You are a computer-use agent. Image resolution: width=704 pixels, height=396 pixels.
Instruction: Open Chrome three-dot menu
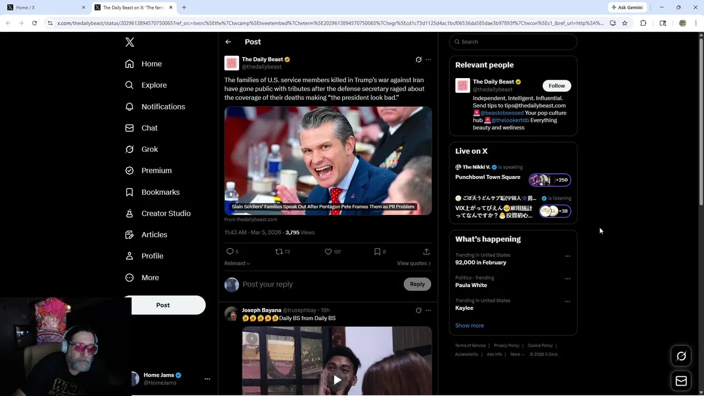click(x=696, y=23)
